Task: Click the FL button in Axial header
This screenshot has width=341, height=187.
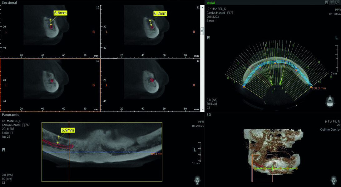Action: tap(327, 2)
